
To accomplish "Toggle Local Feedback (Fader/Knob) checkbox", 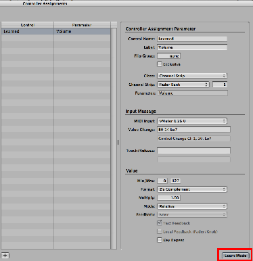I will (x=160, y=231).
